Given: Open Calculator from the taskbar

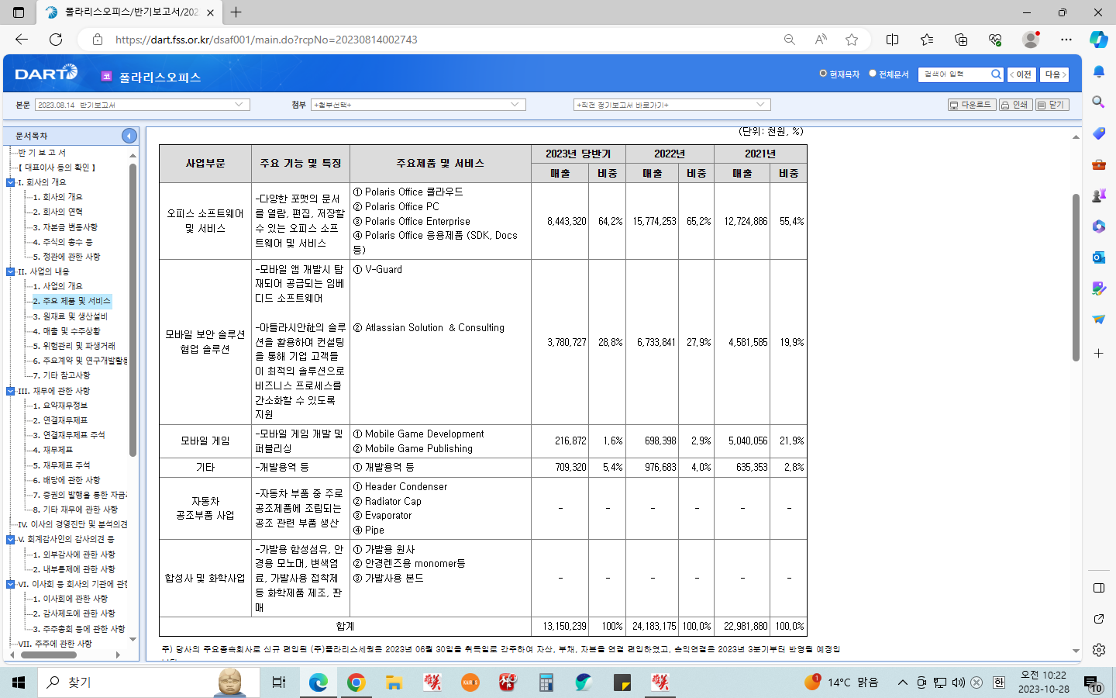Looking at the screenshot, I should [546, 682].
